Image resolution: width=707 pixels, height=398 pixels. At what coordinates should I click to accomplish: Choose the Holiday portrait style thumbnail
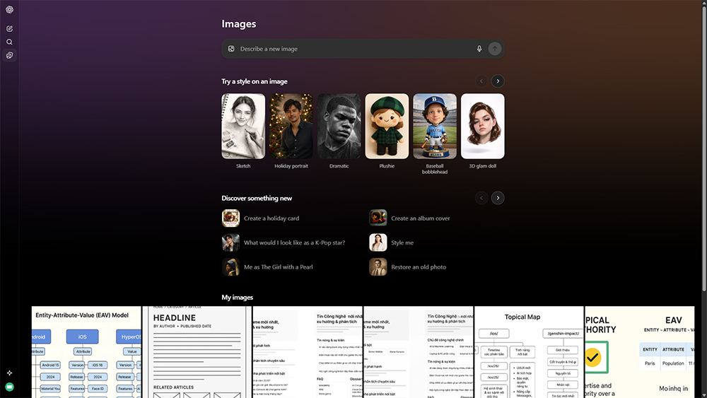coord(291,127)
